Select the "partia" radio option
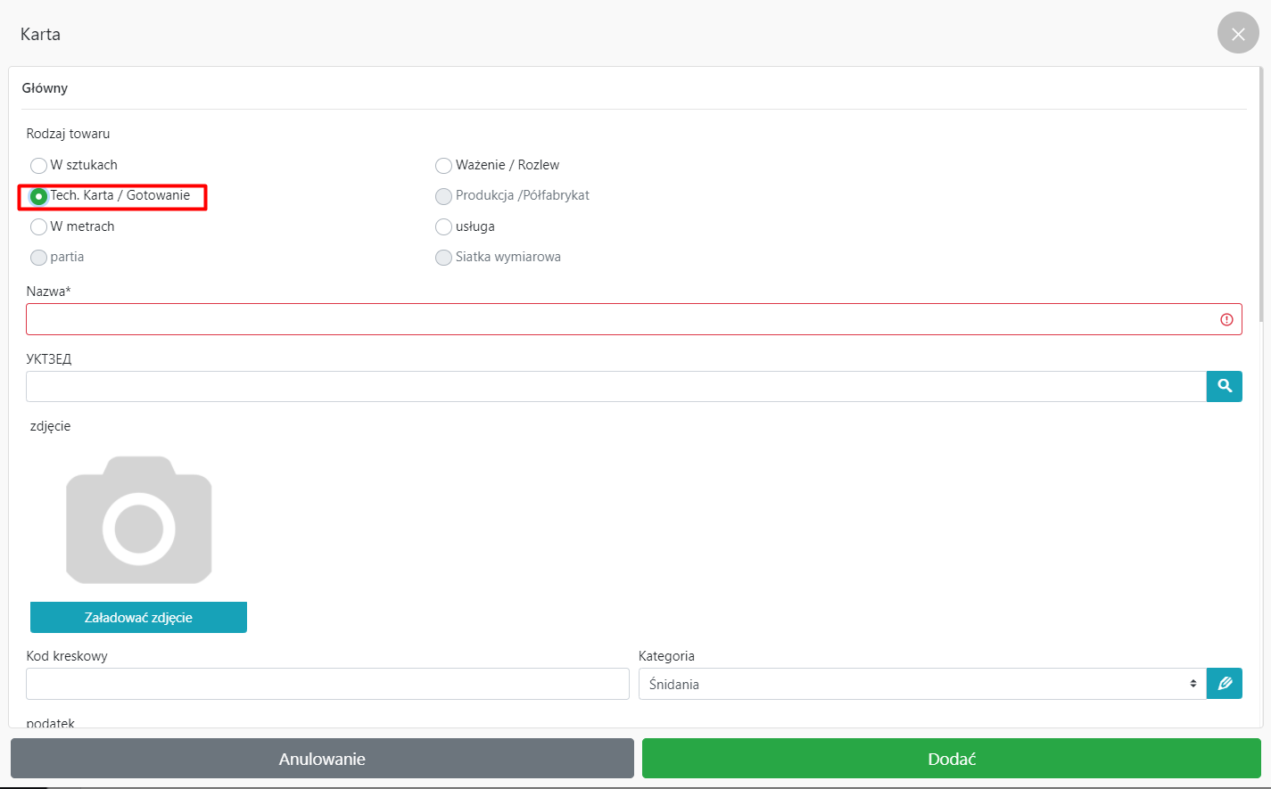This screenshot has width=1271, height=789. pyautogui.click(x=39, y=258)
